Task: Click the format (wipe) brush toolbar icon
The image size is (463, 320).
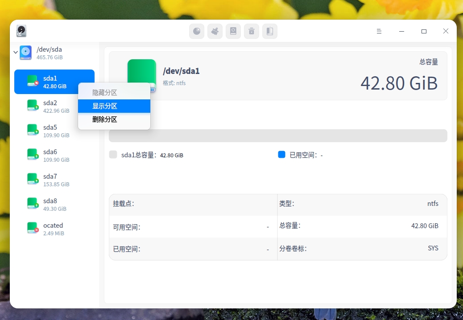Action: pyautogui.click(x=215, y=31)
